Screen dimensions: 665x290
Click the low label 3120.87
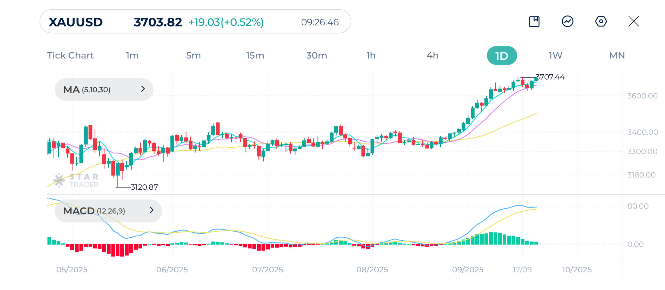click(144, 187)
